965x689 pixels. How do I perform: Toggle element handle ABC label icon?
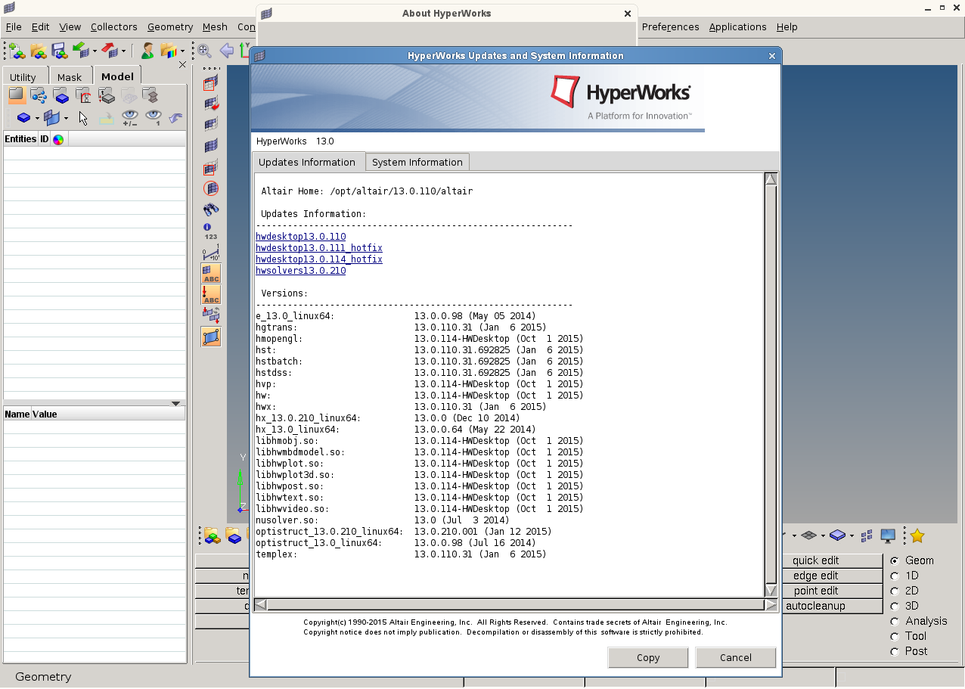point(211,274)
